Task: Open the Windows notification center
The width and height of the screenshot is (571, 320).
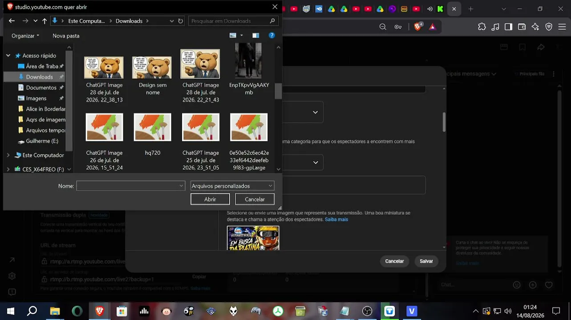Action: (556, 311)
